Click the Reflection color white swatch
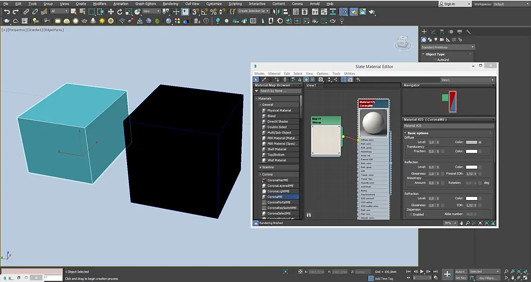 [472, 167]
